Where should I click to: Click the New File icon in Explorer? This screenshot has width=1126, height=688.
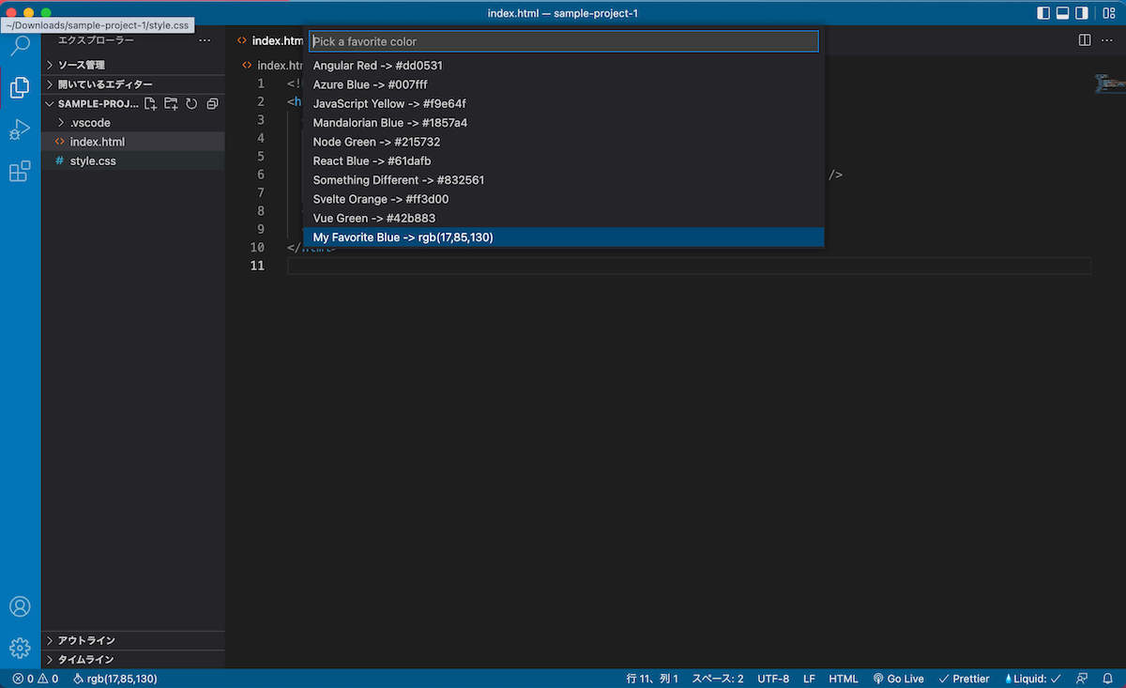(149, 103)
